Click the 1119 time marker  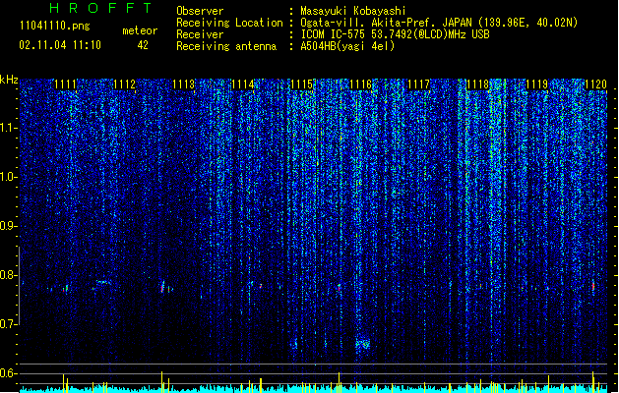tap(537, 84)
